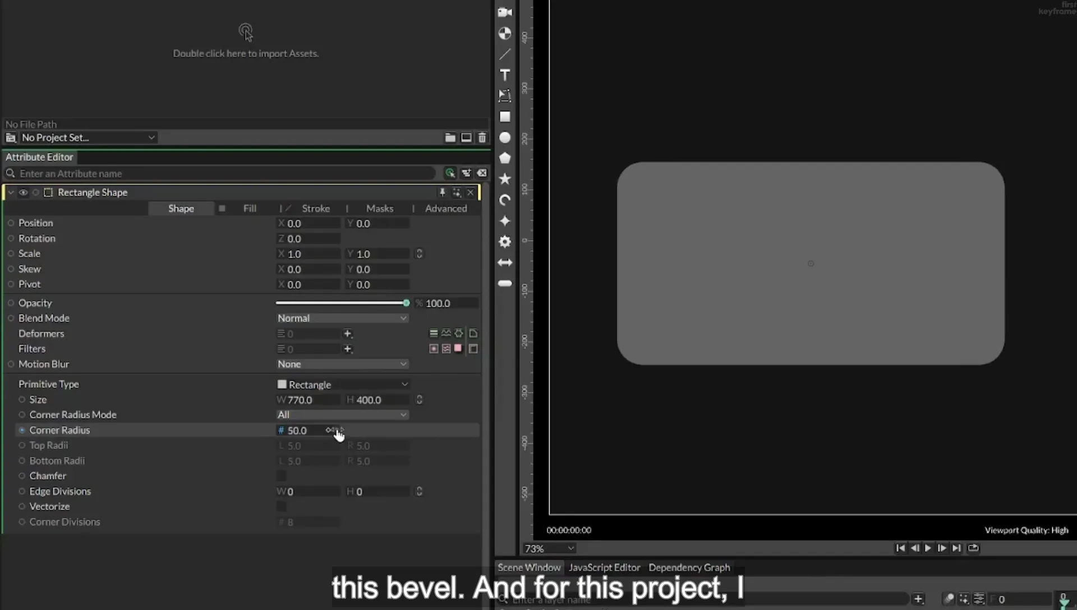Select the Text tool in toolbar

click(505, 75)
